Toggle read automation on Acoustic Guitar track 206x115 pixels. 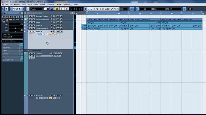coord(58,16)
